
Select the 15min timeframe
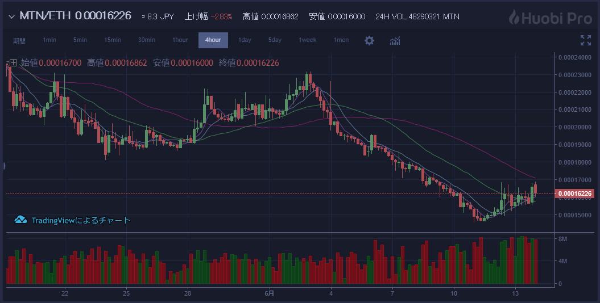(113, 40)
